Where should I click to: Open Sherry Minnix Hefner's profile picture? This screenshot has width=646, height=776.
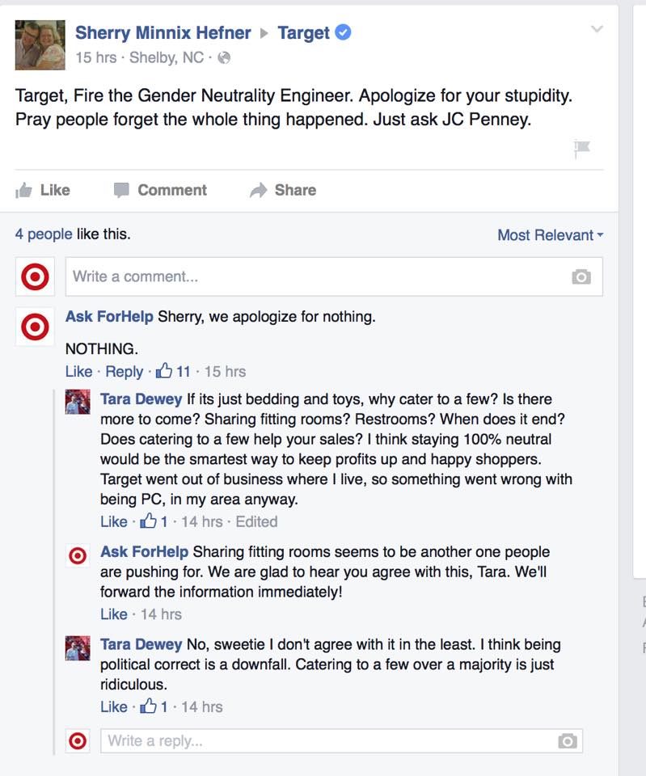[x=40, y=45]
